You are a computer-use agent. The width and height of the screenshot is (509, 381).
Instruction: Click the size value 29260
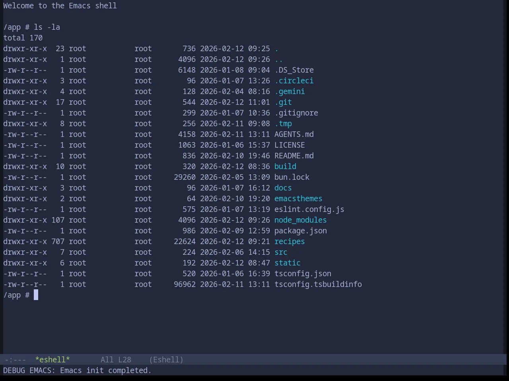(x=185, y=177)
